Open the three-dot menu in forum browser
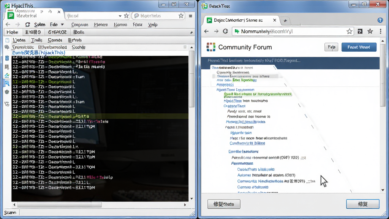 point(381,31)
